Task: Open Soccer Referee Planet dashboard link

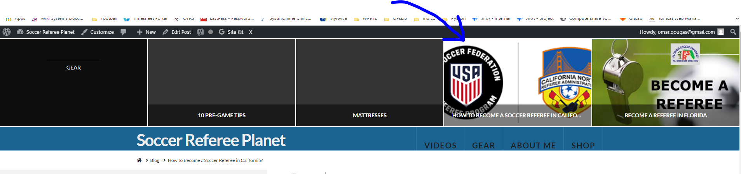Action: (x=46, y=32)
